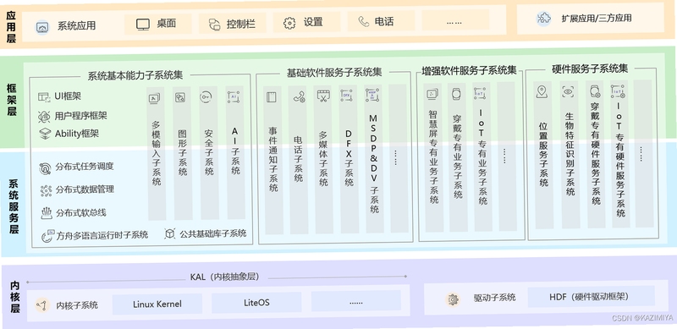Image resolution: width=677 pixels, height=329 pixels.
Task: Click the 桌面 application box
Action: point(158,25)
